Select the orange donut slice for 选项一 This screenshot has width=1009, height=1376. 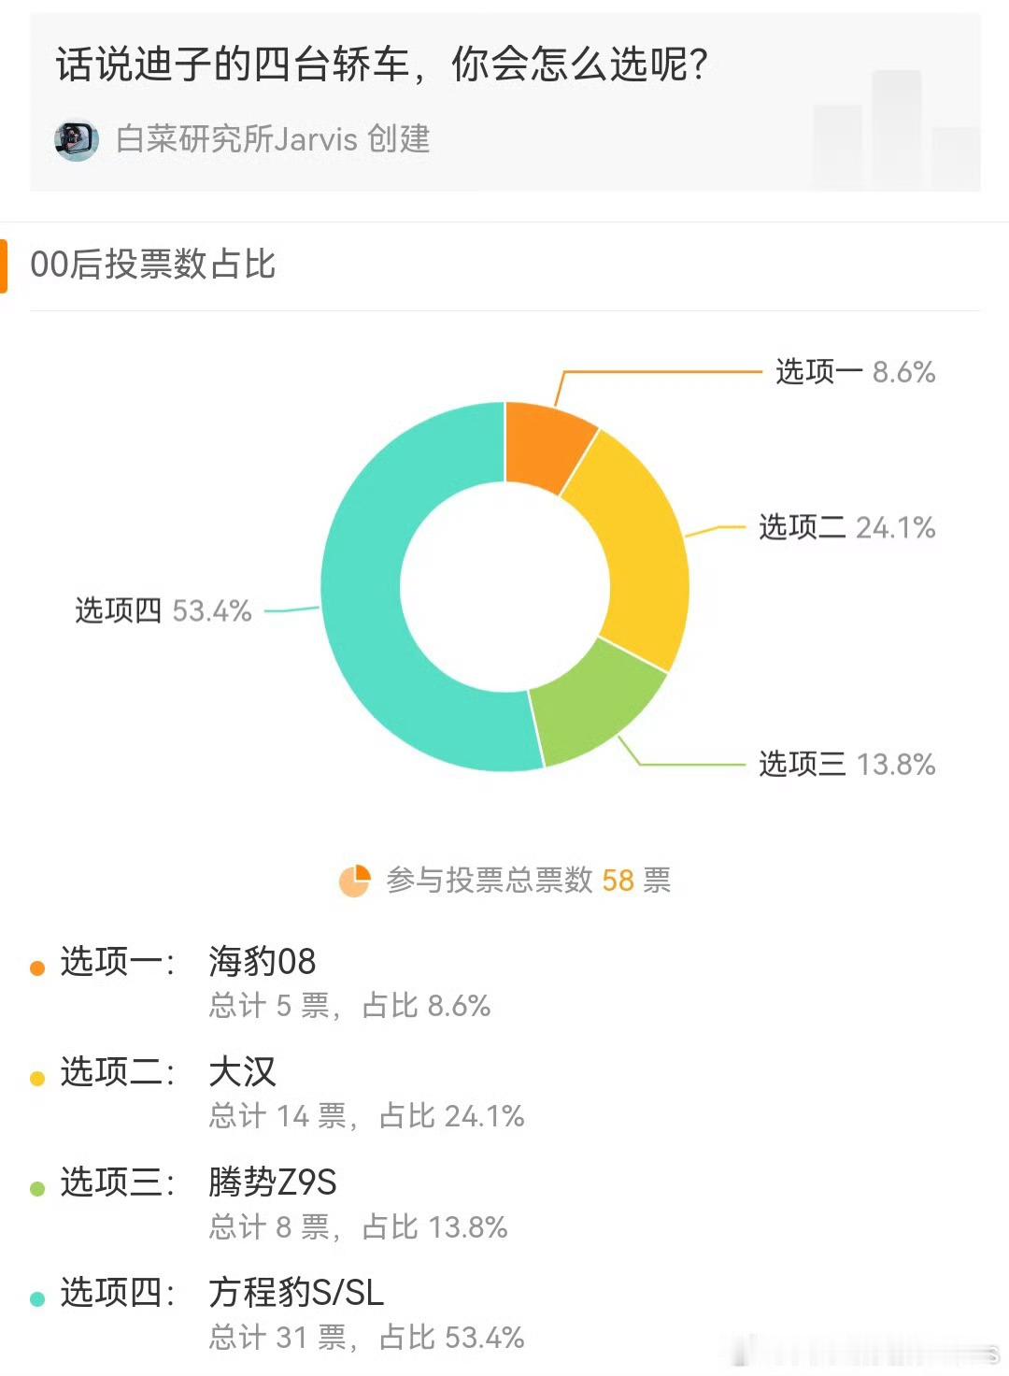click(x=545, y=442)
